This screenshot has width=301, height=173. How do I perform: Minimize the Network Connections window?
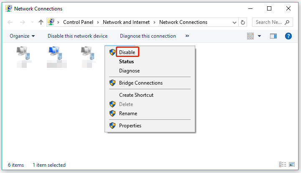tap(250, 8)
